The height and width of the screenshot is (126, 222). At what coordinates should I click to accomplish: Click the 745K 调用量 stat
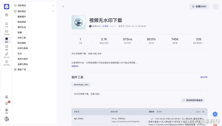(x=175, y=41)
